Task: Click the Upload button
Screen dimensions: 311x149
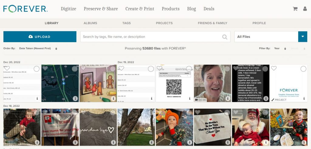Action: 40,37
